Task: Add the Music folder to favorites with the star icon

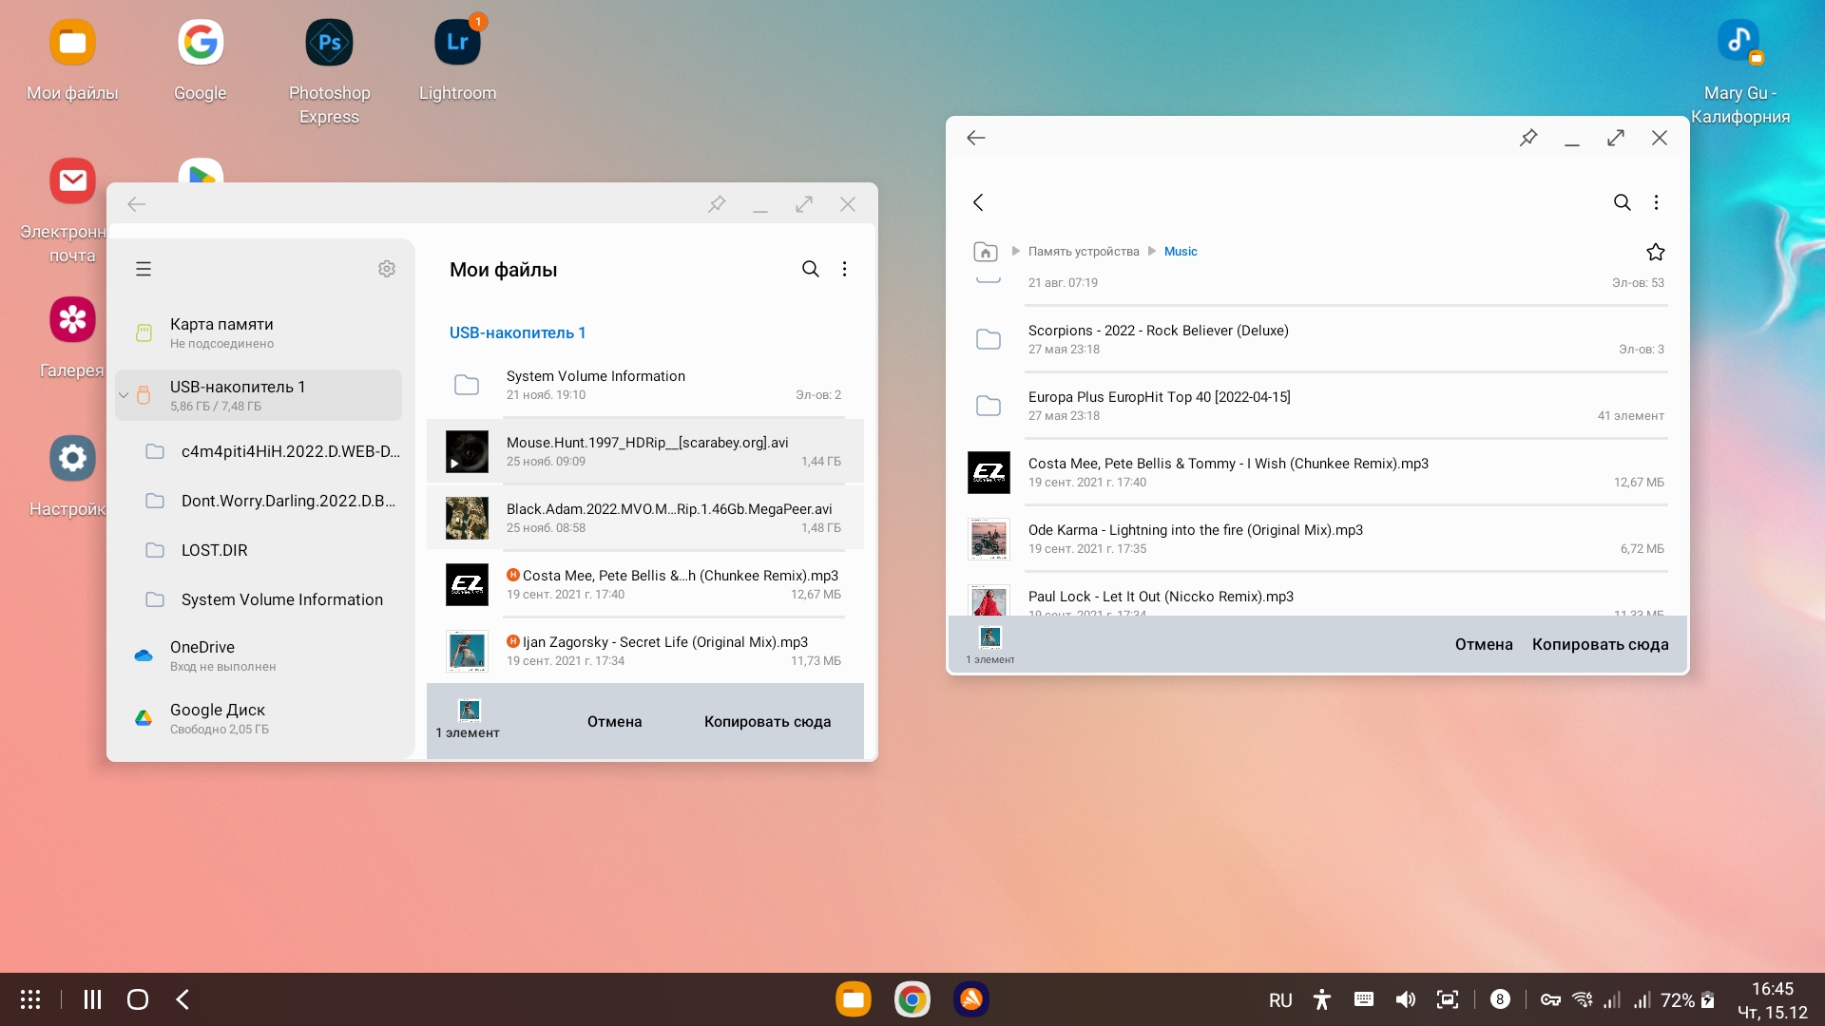Action: point(1655,252)
